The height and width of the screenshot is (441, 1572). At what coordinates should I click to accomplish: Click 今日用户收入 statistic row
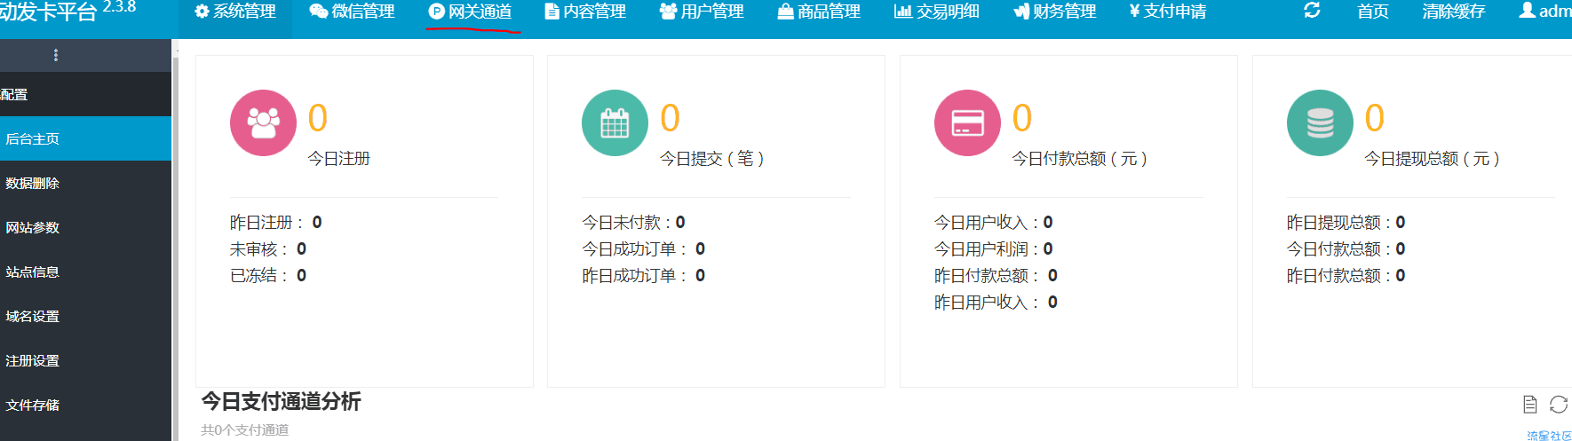point(994,222)
